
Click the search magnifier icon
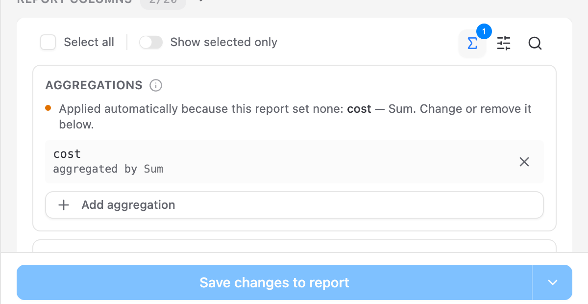click(535, 44)
